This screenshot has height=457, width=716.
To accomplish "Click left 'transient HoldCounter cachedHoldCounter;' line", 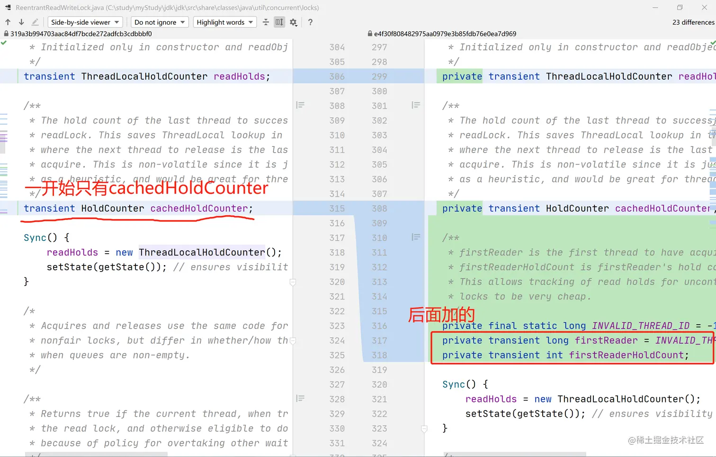I will coord(138,209).
